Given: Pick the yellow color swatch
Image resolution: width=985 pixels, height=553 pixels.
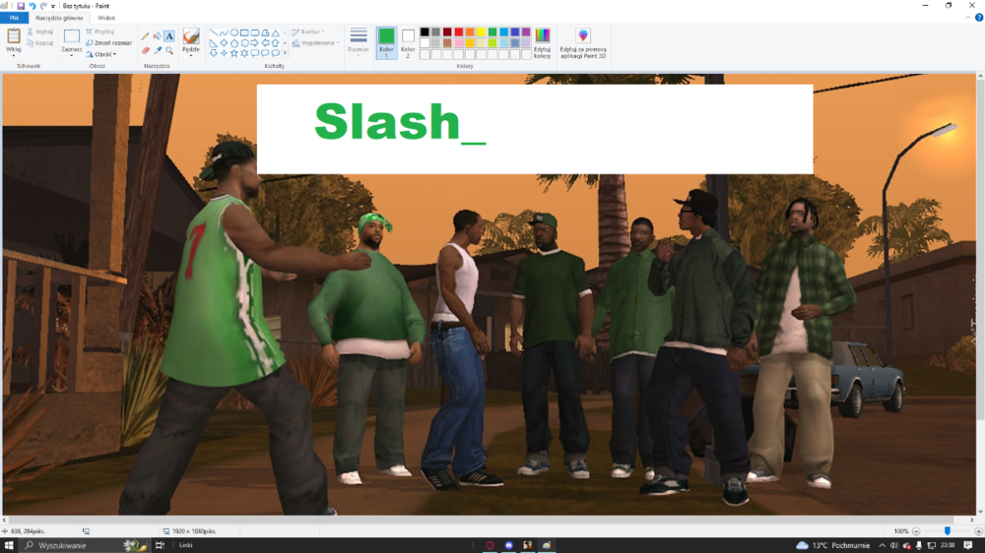Looking at the screenshot, I should click(x=482, y=32).
